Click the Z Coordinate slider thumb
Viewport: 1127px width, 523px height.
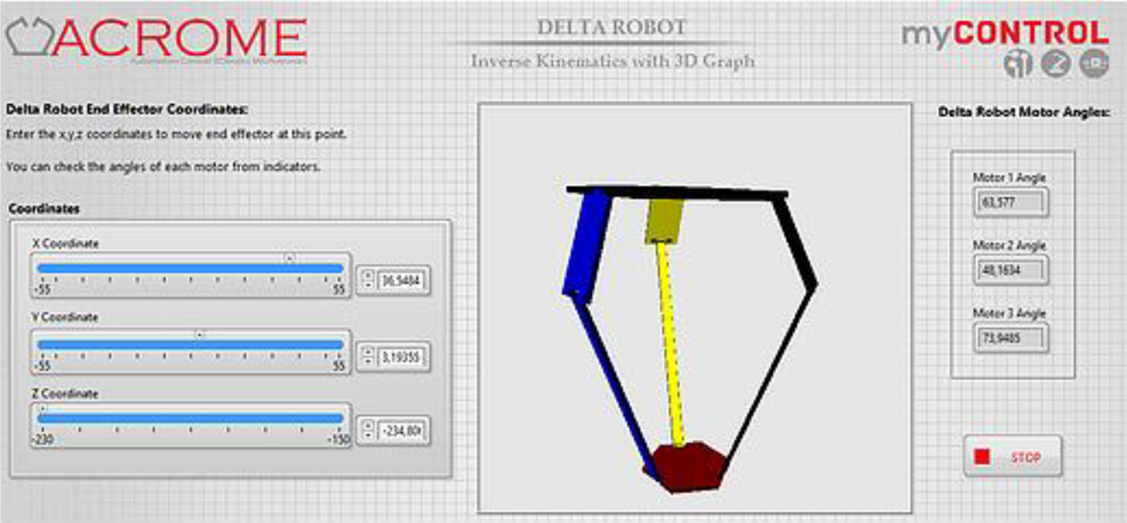tap(42, 410)
